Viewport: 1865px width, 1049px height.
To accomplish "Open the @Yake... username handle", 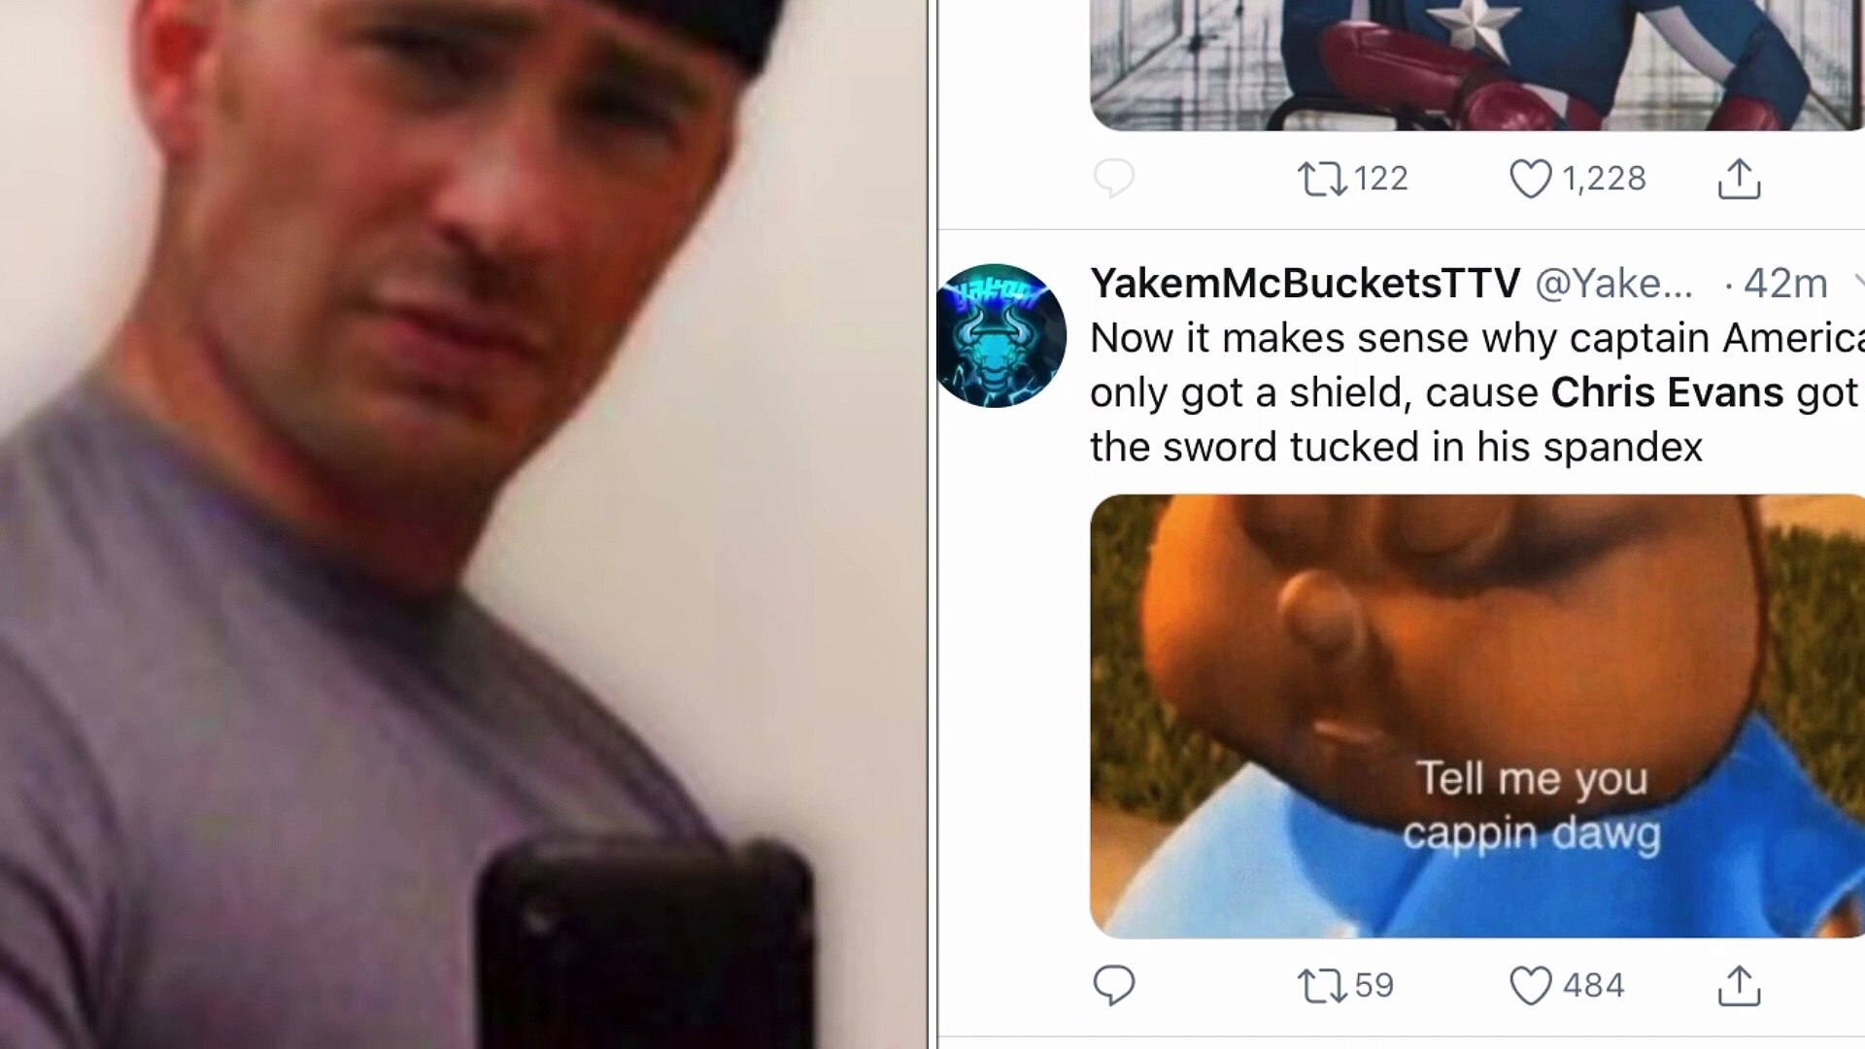I will point(1613,284).
